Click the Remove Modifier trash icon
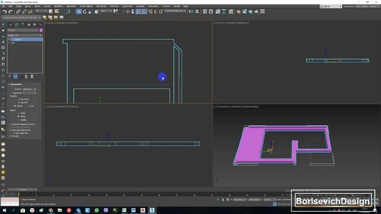This screenshot has height=214, width=381. pos(26,77)
